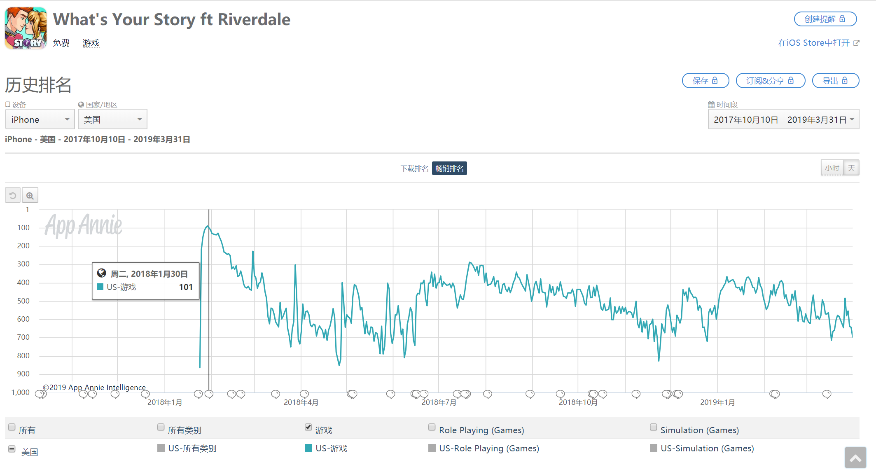Click the What's Your Story app icon
Image resolution: width=876 pixels, height=474 pixels.
[26, 28]
